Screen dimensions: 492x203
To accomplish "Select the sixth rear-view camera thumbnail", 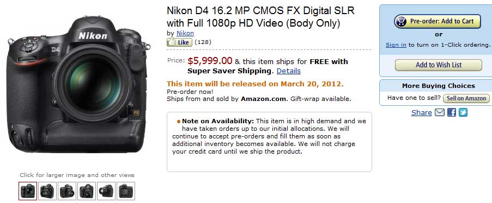I will (x=126, y=191).
